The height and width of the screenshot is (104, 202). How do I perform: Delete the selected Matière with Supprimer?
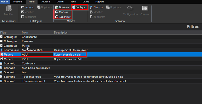point(63,17)
